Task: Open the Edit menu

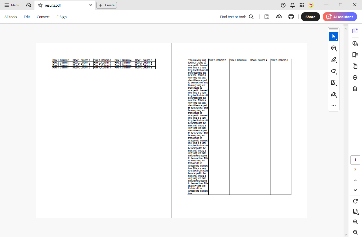Action: pos(27,17)
